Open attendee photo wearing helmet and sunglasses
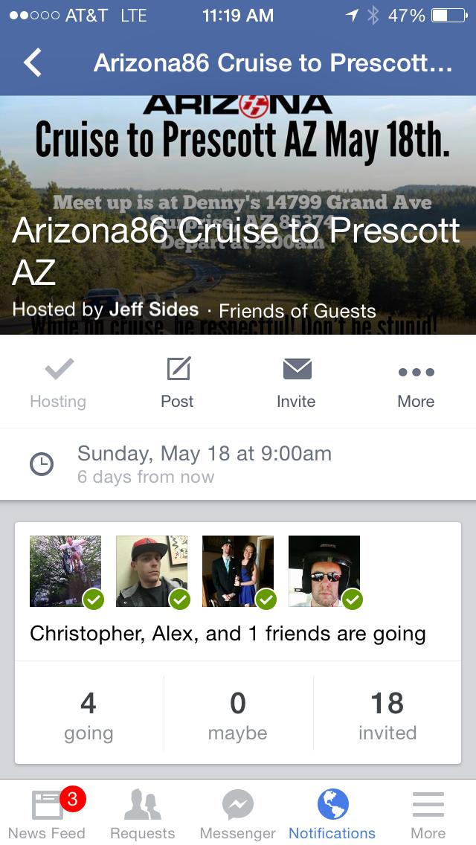The image size is (476, 845). [x=324, y=571]
